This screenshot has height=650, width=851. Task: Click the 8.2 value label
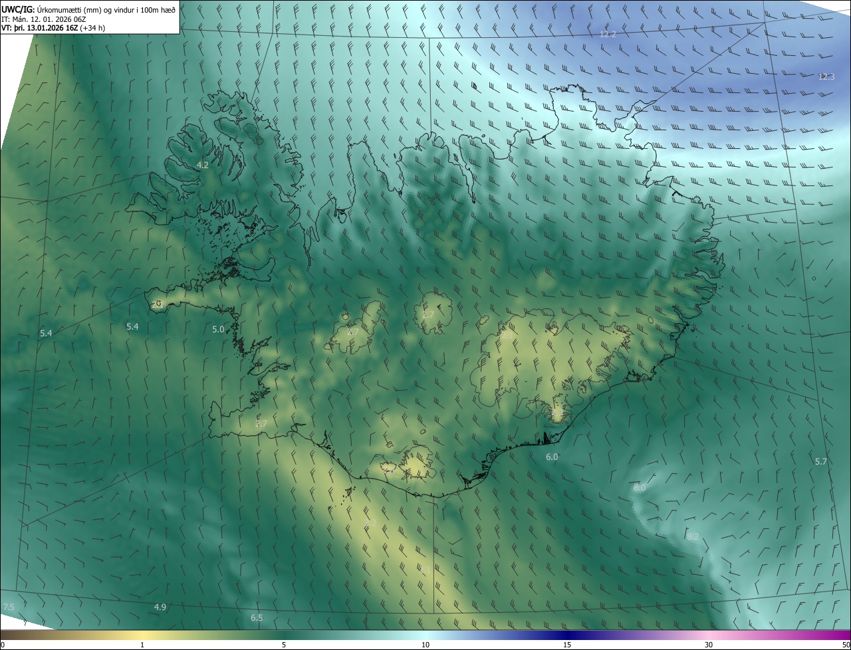pyautogui.click(x=693, y=536)
